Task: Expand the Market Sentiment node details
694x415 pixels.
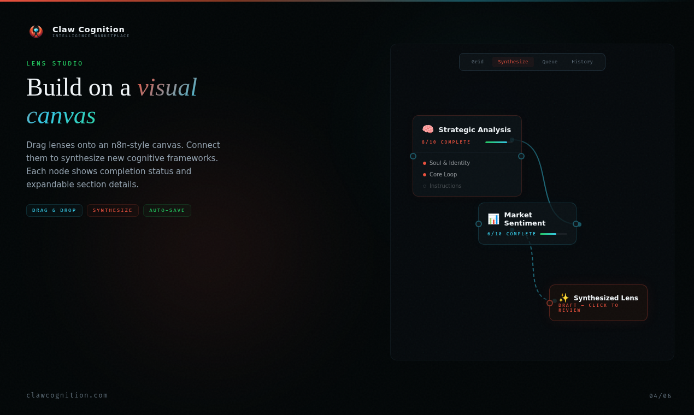Action: coord(527,223)
